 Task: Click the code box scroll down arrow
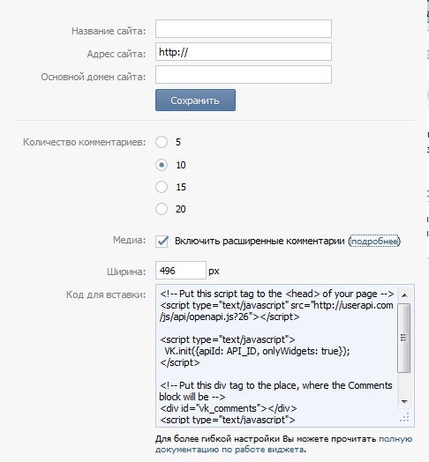pyautogui.click(x=404, y=402)
